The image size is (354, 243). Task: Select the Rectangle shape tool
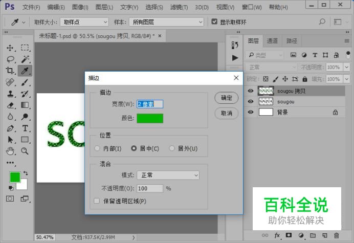pos(25,140)
